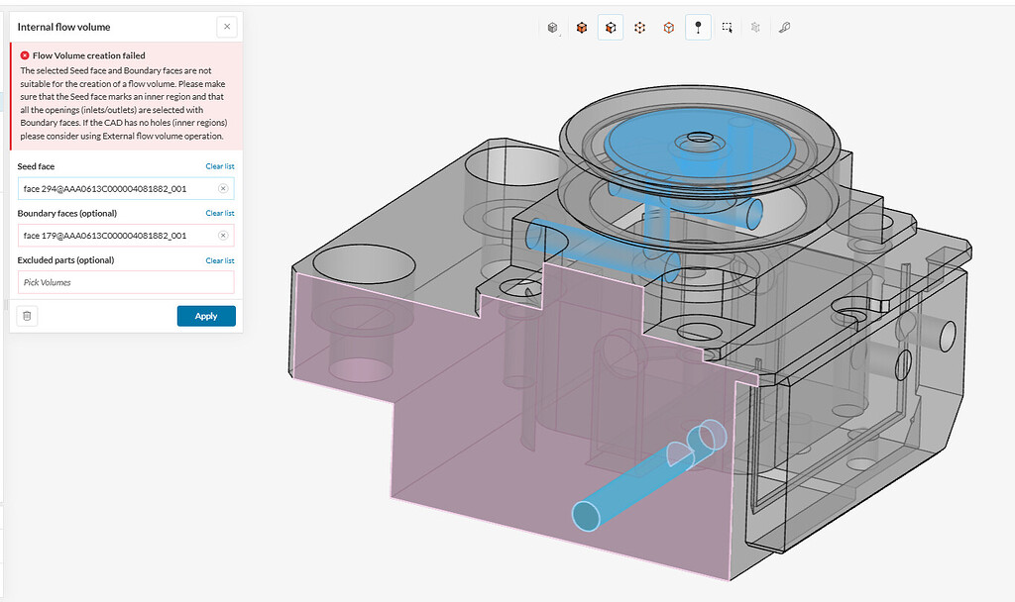The height and width of the screenshot is (602, 1015).
Task: Toggle the grayed-out hide geometry icon
Action: tap(755, 28)
